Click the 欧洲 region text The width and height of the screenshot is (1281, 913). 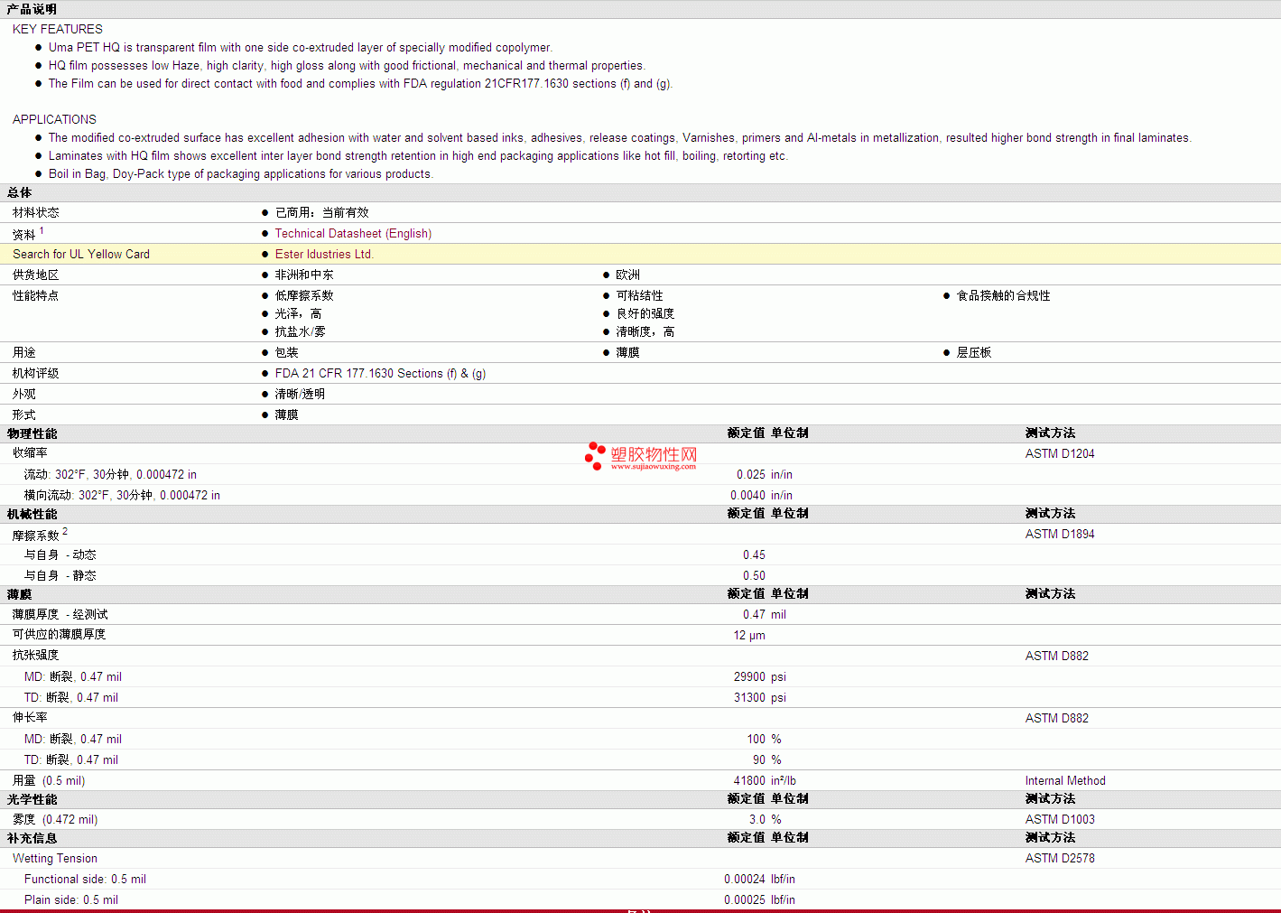coord(627,275)
